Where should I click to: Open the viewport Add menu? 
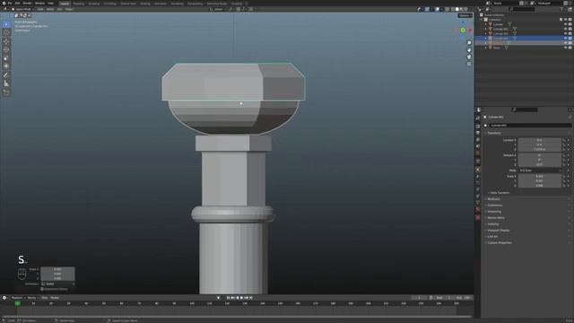tap(59, 9)
